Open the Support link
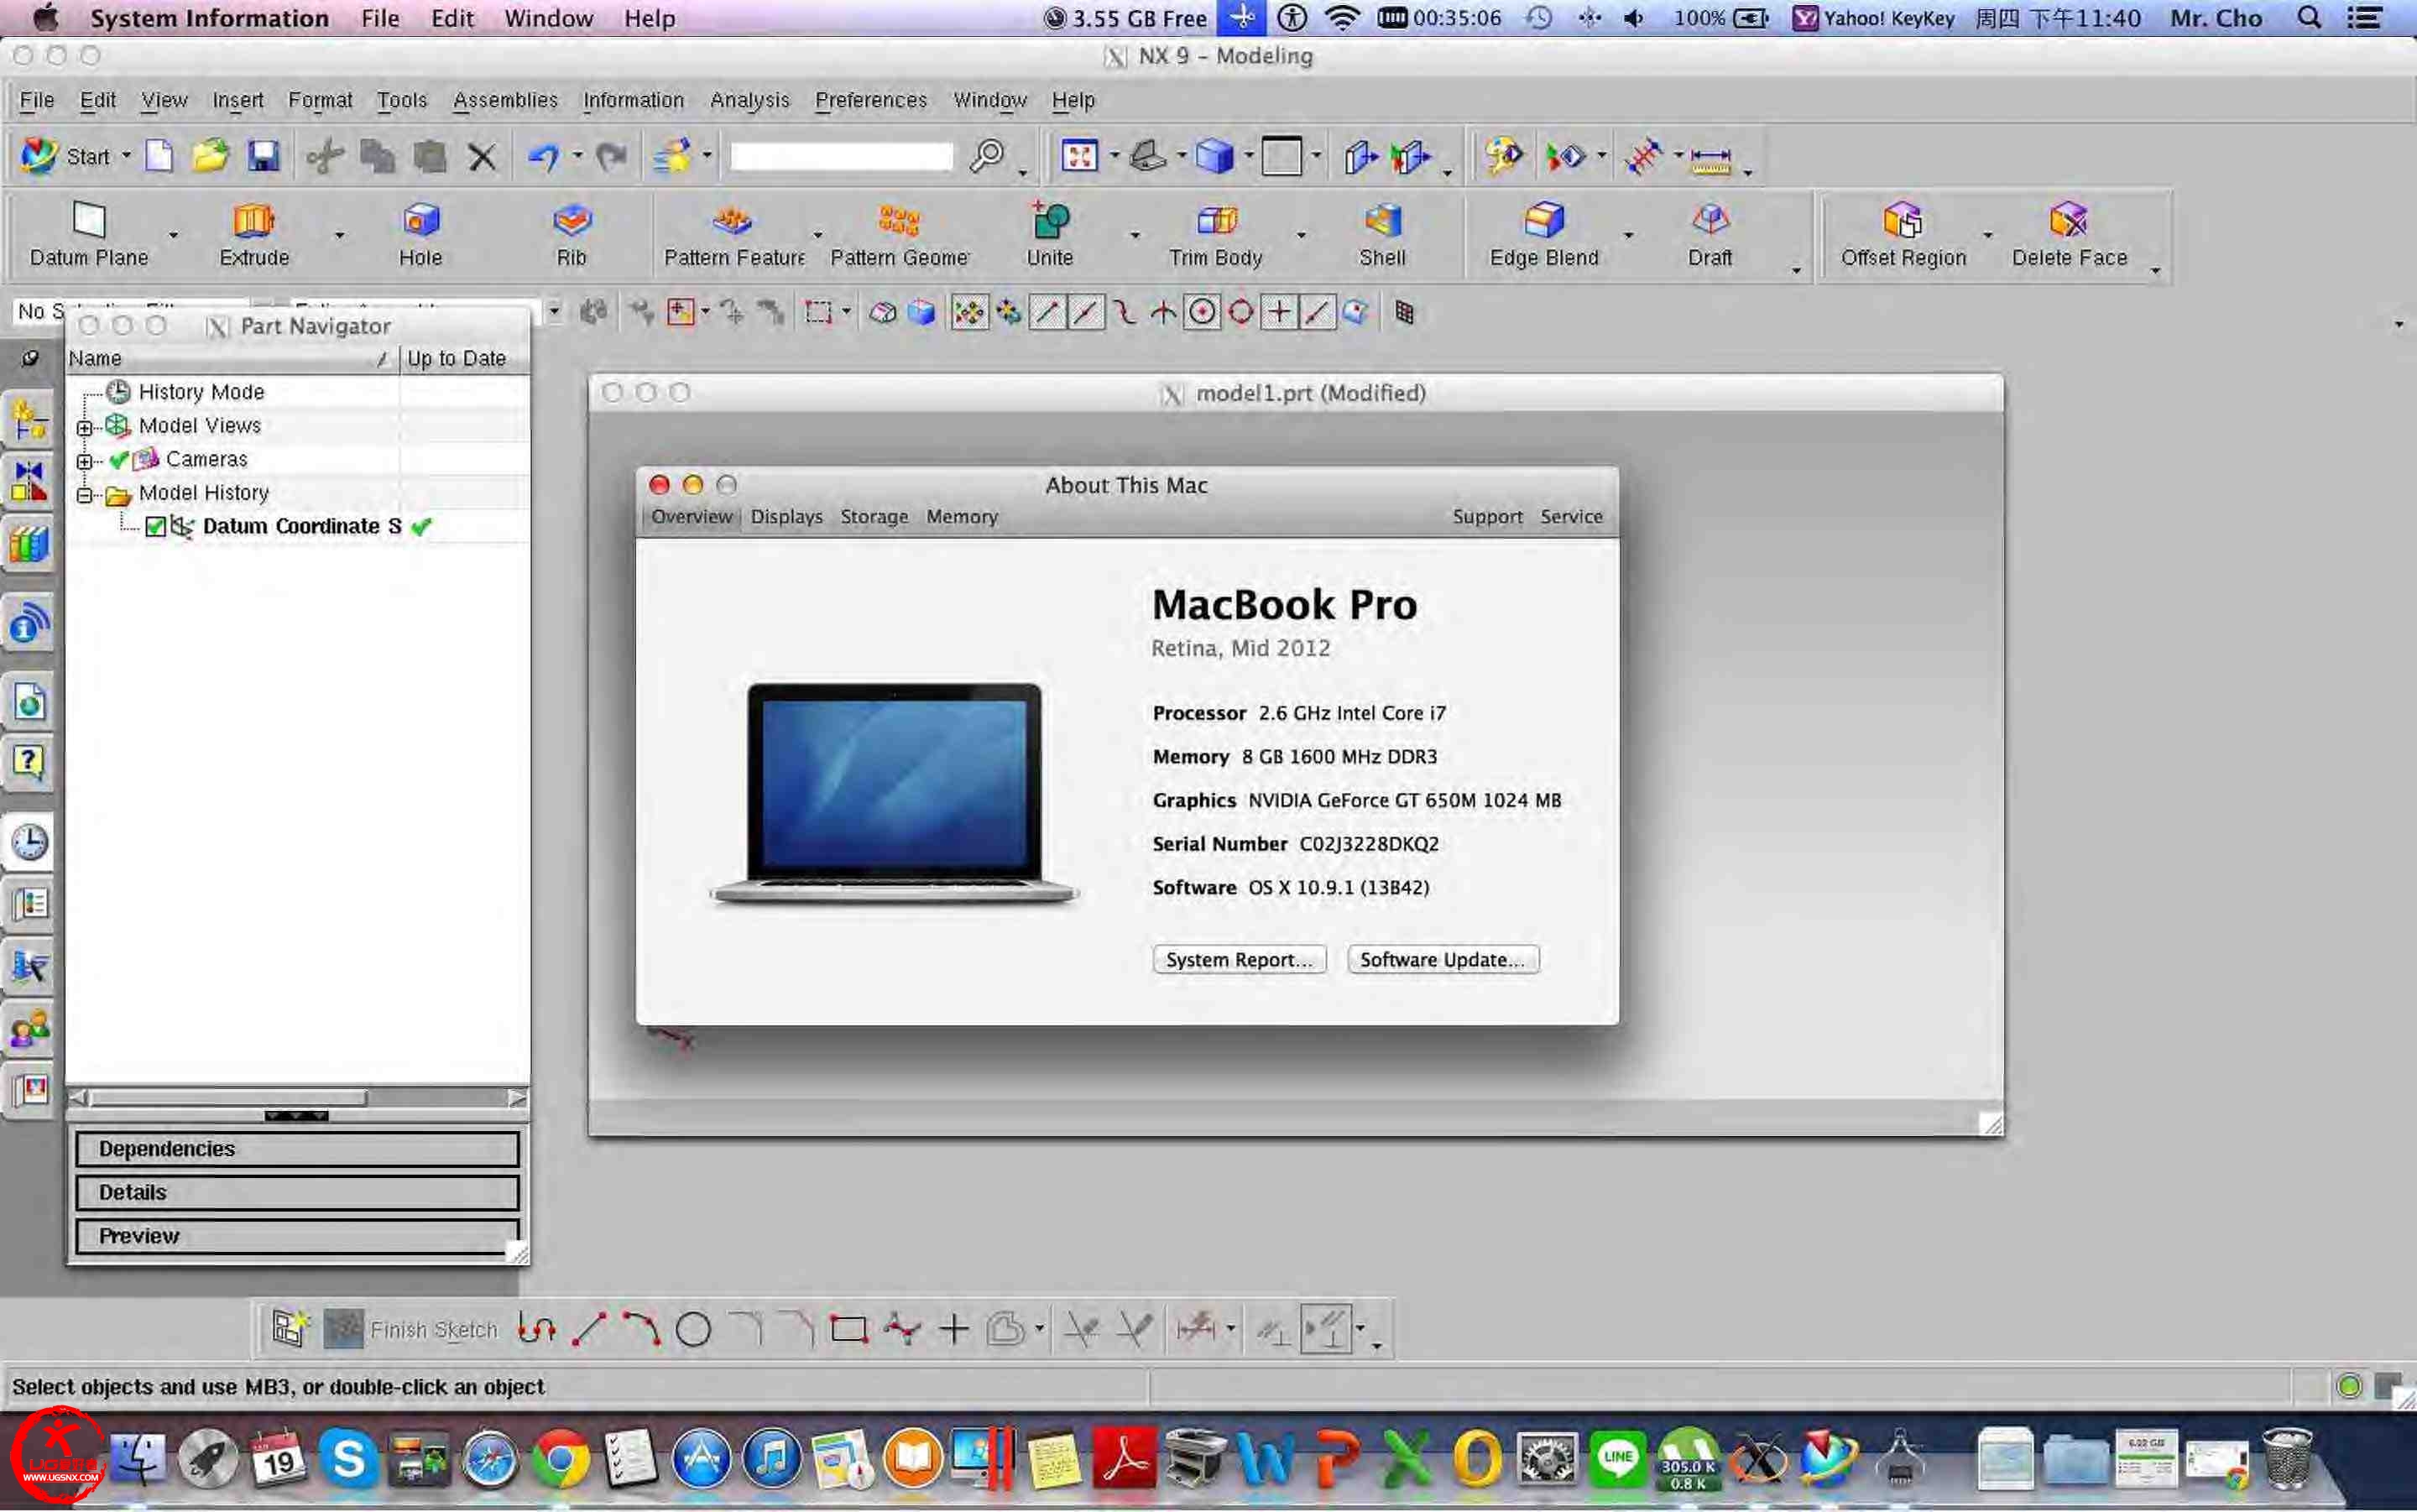The image size is (2417, 1512). (1487, 517)
